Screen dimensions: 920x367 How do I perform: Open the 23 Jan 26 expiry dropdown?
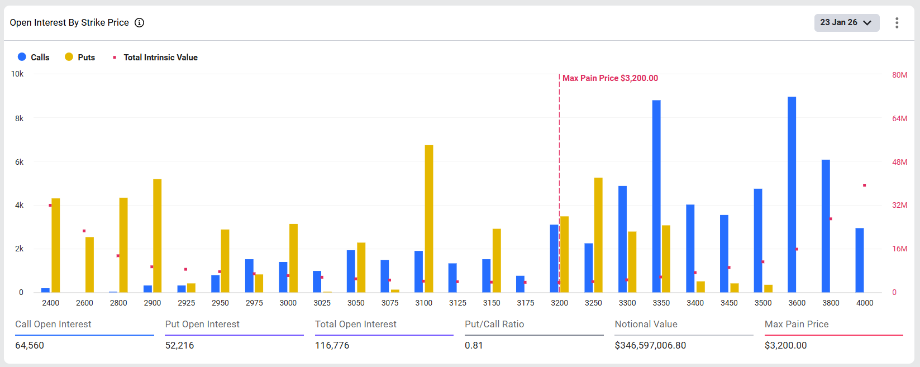pyautogui.click(x=847, y=23)
